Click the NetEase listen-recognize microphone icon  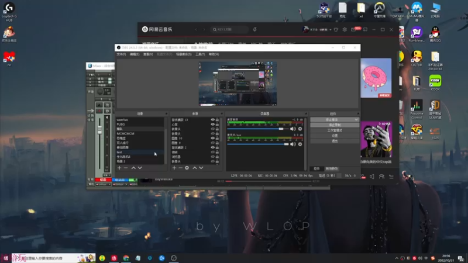[254, 30]
